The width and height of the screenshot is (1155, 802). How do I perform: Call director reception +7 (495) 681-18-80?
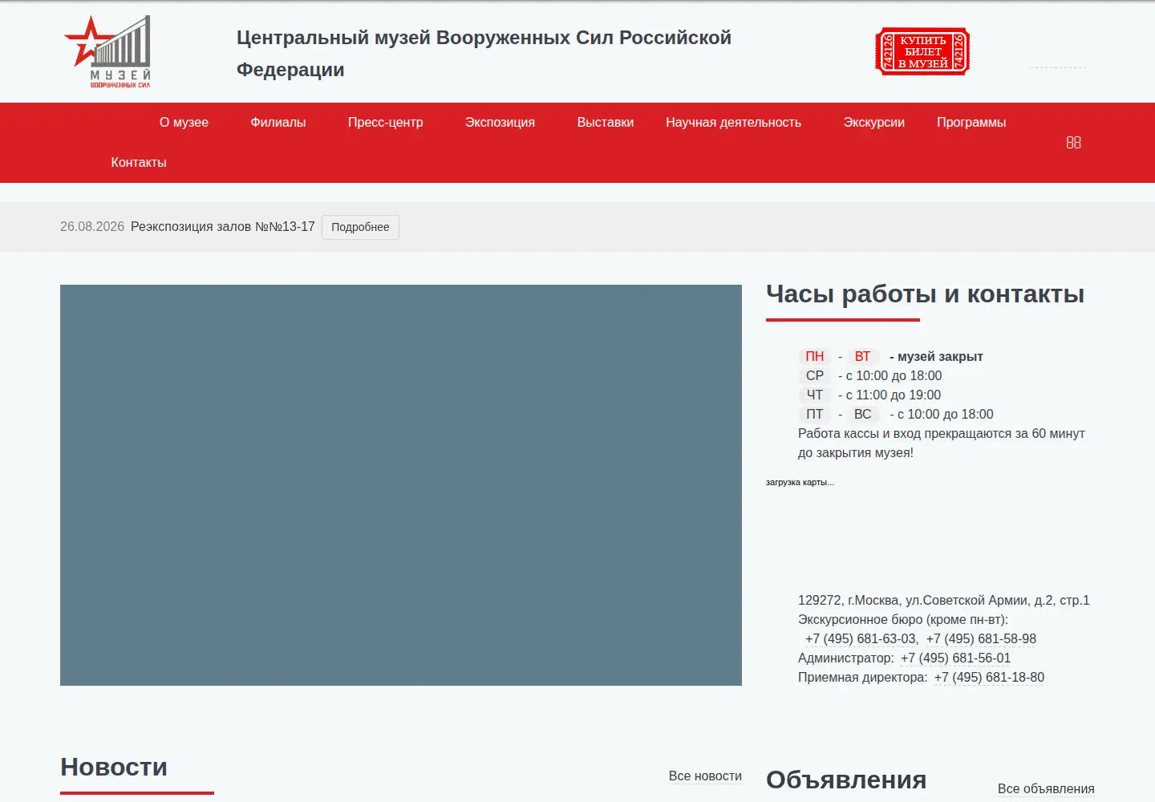coord(989,678)
